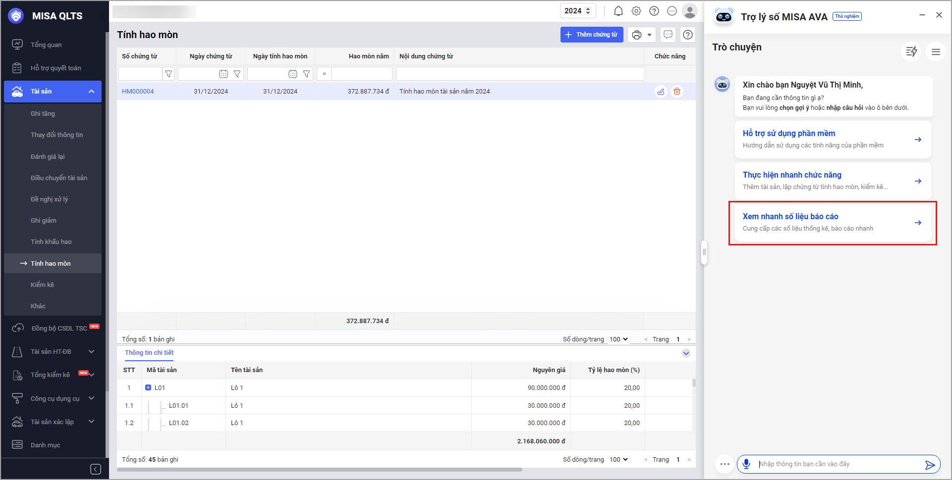Open calendar picker for Ngày tính hao mòn filter
The width and height of the screenshot is (952, 480).
point(293,74)
